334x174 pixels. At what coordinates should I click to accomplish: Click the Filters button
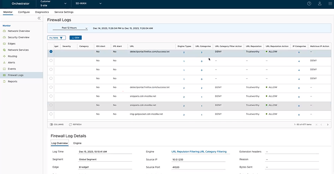tap(56, 38)
